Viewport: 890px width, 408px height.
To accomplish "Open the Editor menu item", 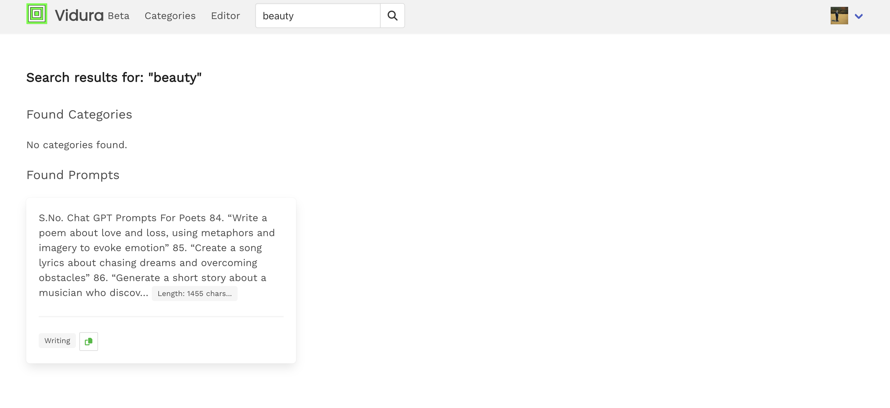I will [x=225, y=16].
